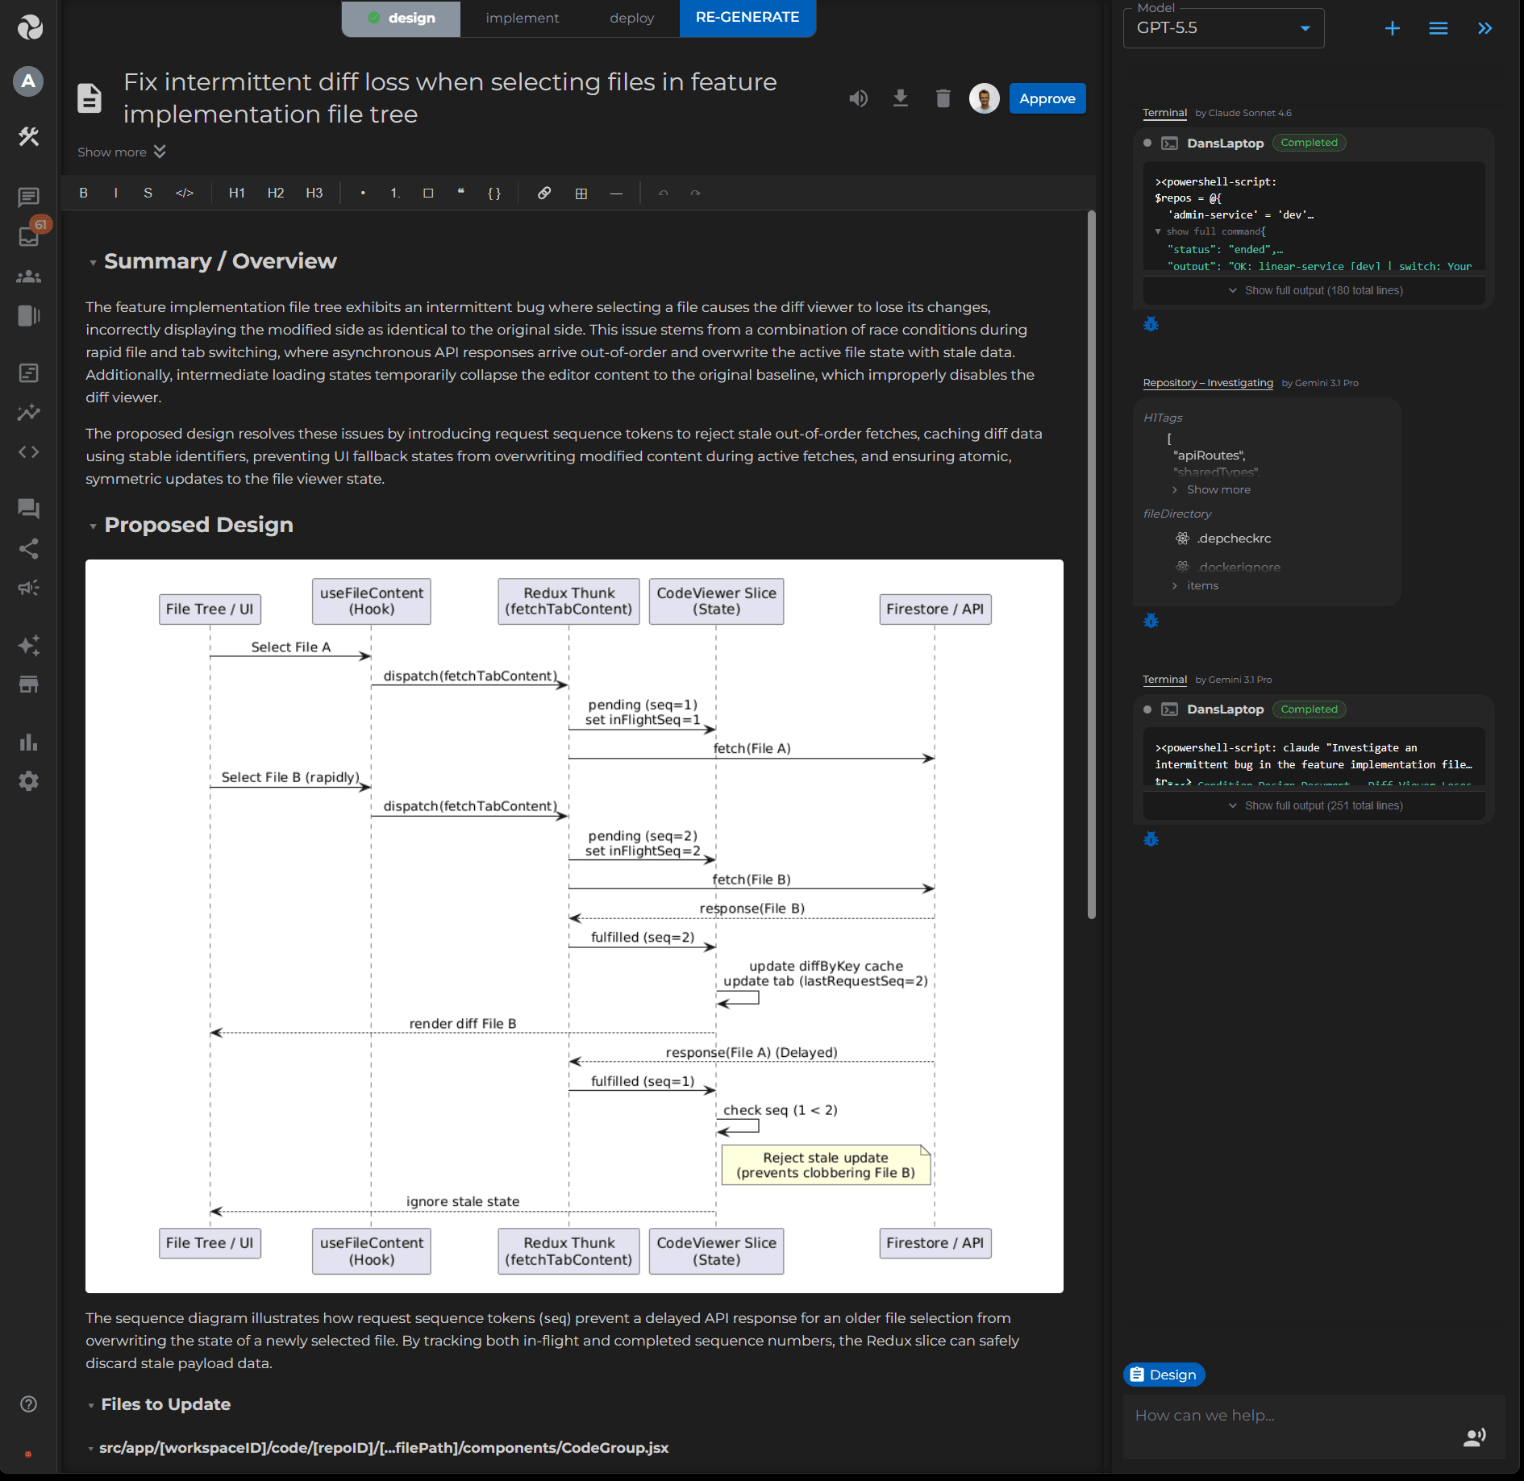Expand Show more under the title

pyautogui.click(x=122, y=152)
